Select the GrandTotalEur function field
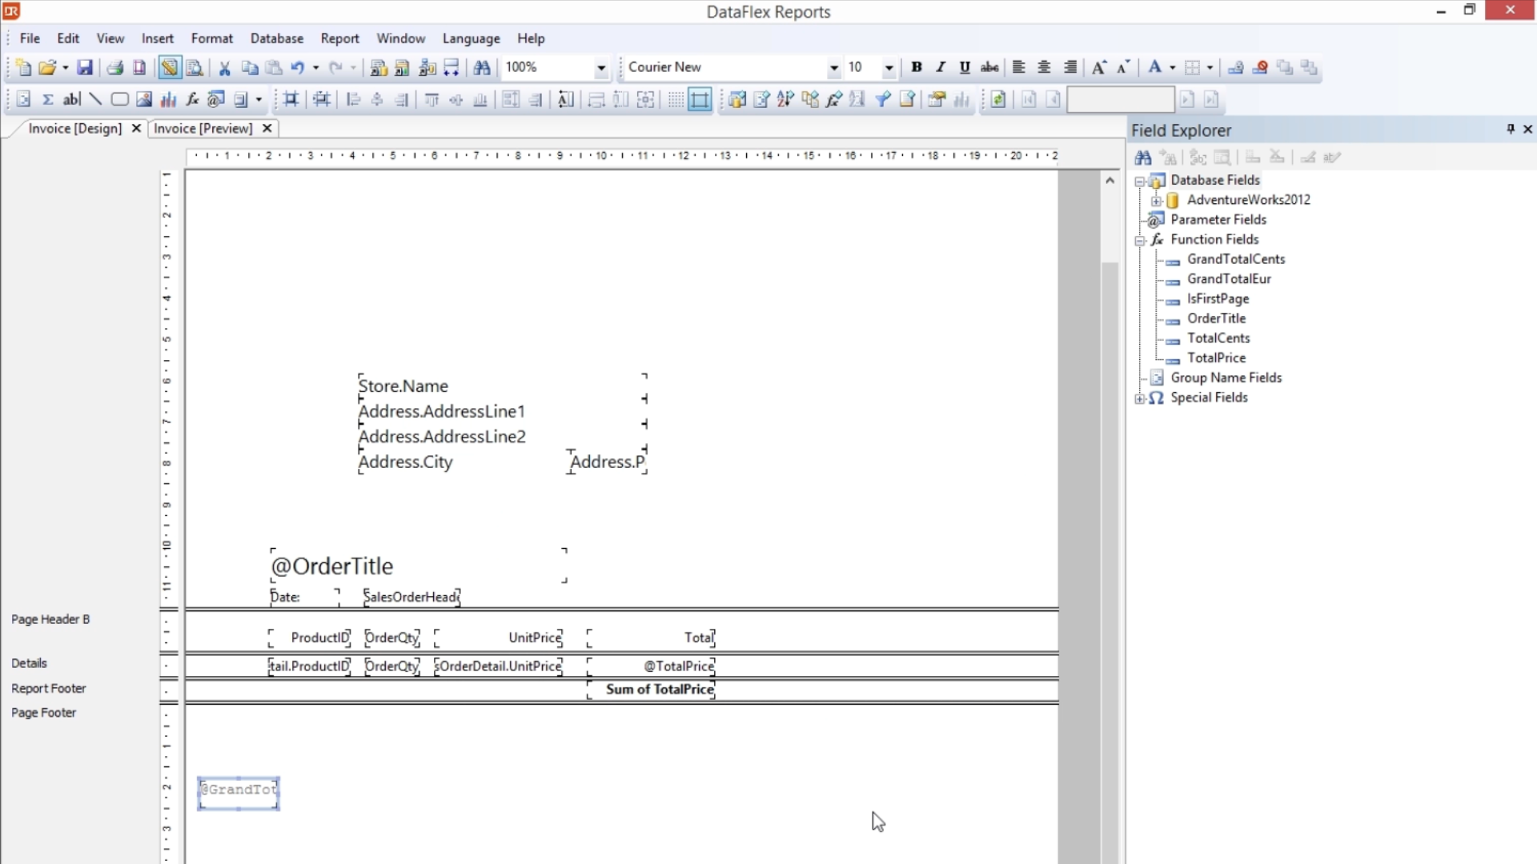The width and height of the screenshot is (1537, 864). (x=1229, y=279)
